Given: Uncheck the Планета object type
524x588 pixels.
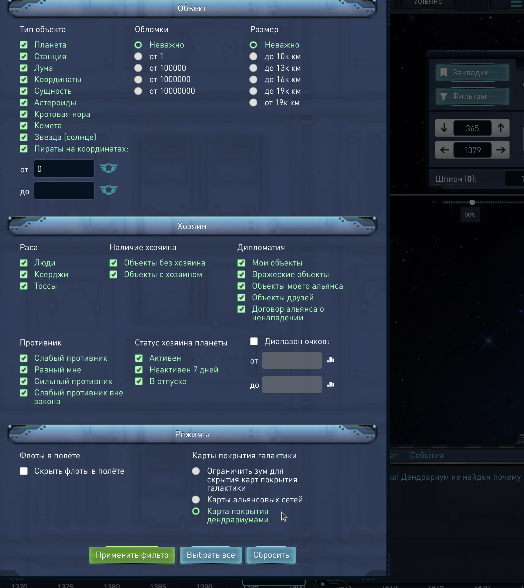Looking at the screenshot, I should point(24,45).
